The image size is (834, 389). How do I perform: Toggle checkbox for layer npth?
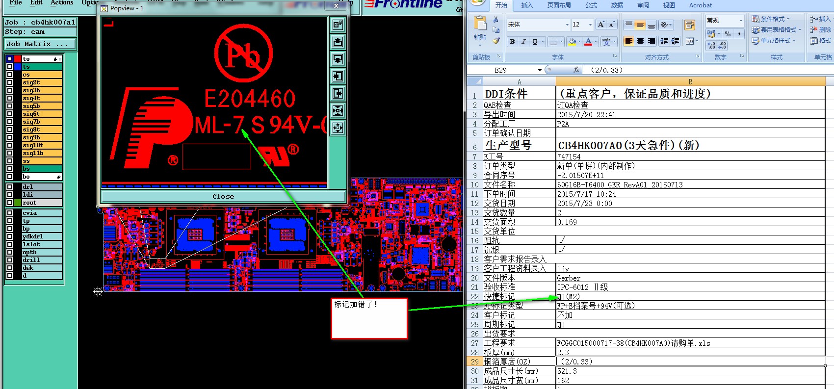10,252
